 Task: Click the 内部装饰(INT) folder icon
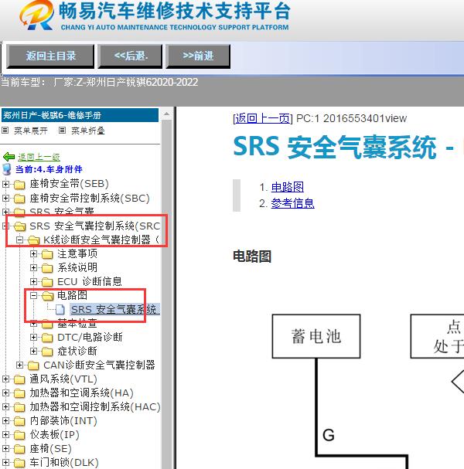19,421
